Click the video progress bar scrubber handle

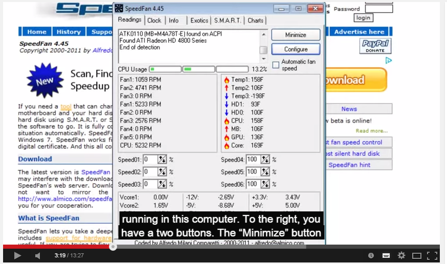(113, 247)
